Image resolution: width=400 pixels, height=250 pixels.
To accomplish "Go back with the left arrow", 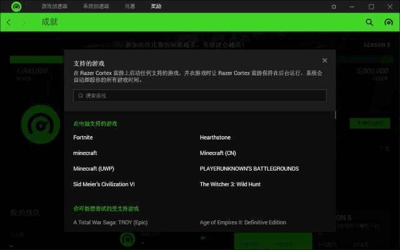I will click(9, 22).
